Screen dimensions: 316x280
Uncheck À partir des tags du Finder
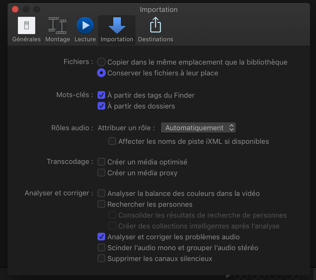101,95
